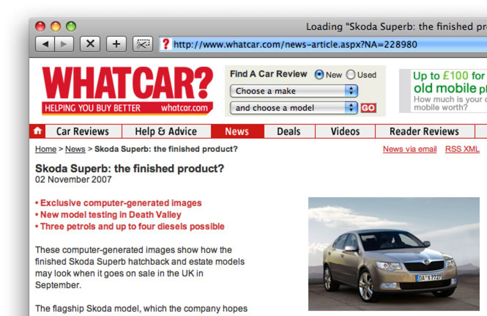Viewport: 487px width, 316px height.
Task: Open the Choose a make dropdown
Action: pos(294,91)
